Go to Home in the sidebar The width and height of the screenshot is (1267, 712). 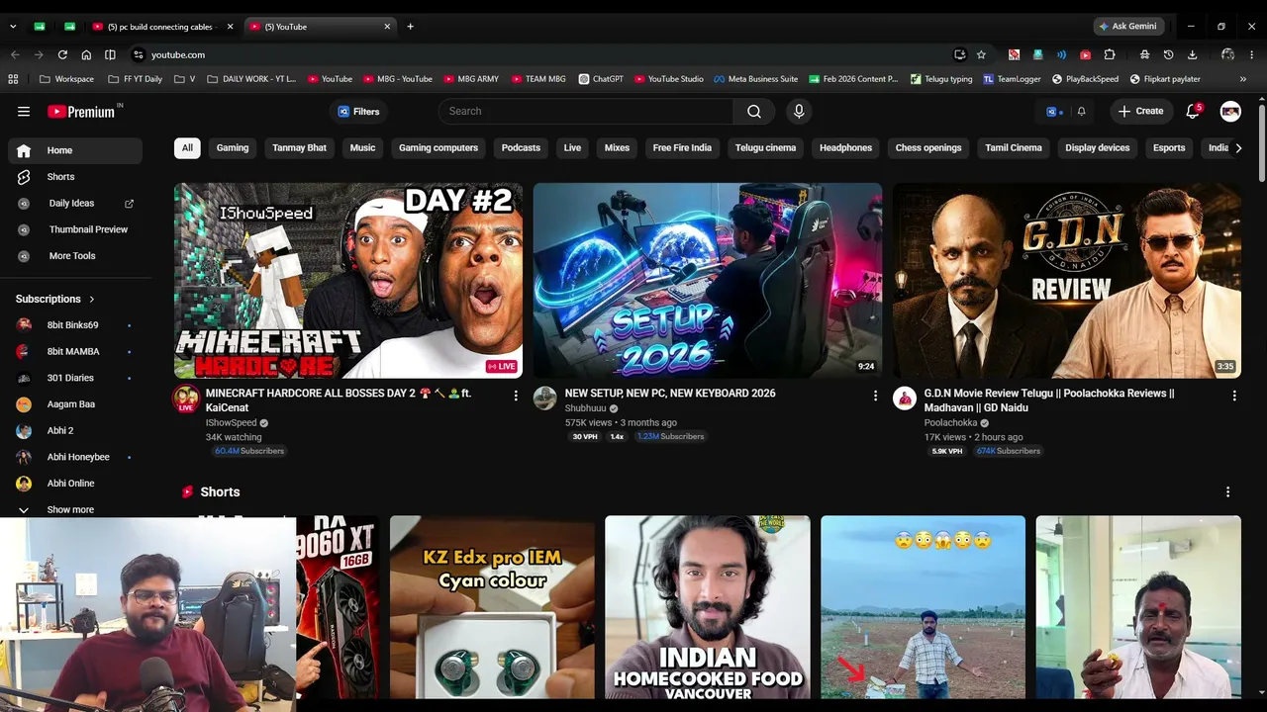75,150
